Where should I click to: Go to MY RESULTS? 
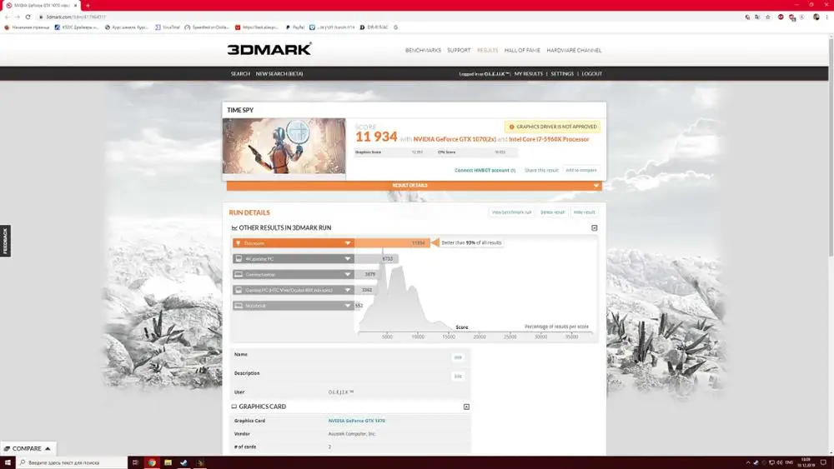click(528, 74)
